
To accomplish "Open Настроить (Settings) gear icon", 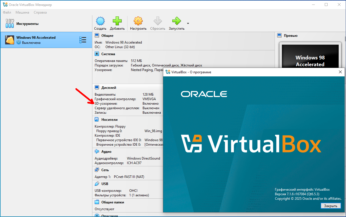I will [138, 21].
